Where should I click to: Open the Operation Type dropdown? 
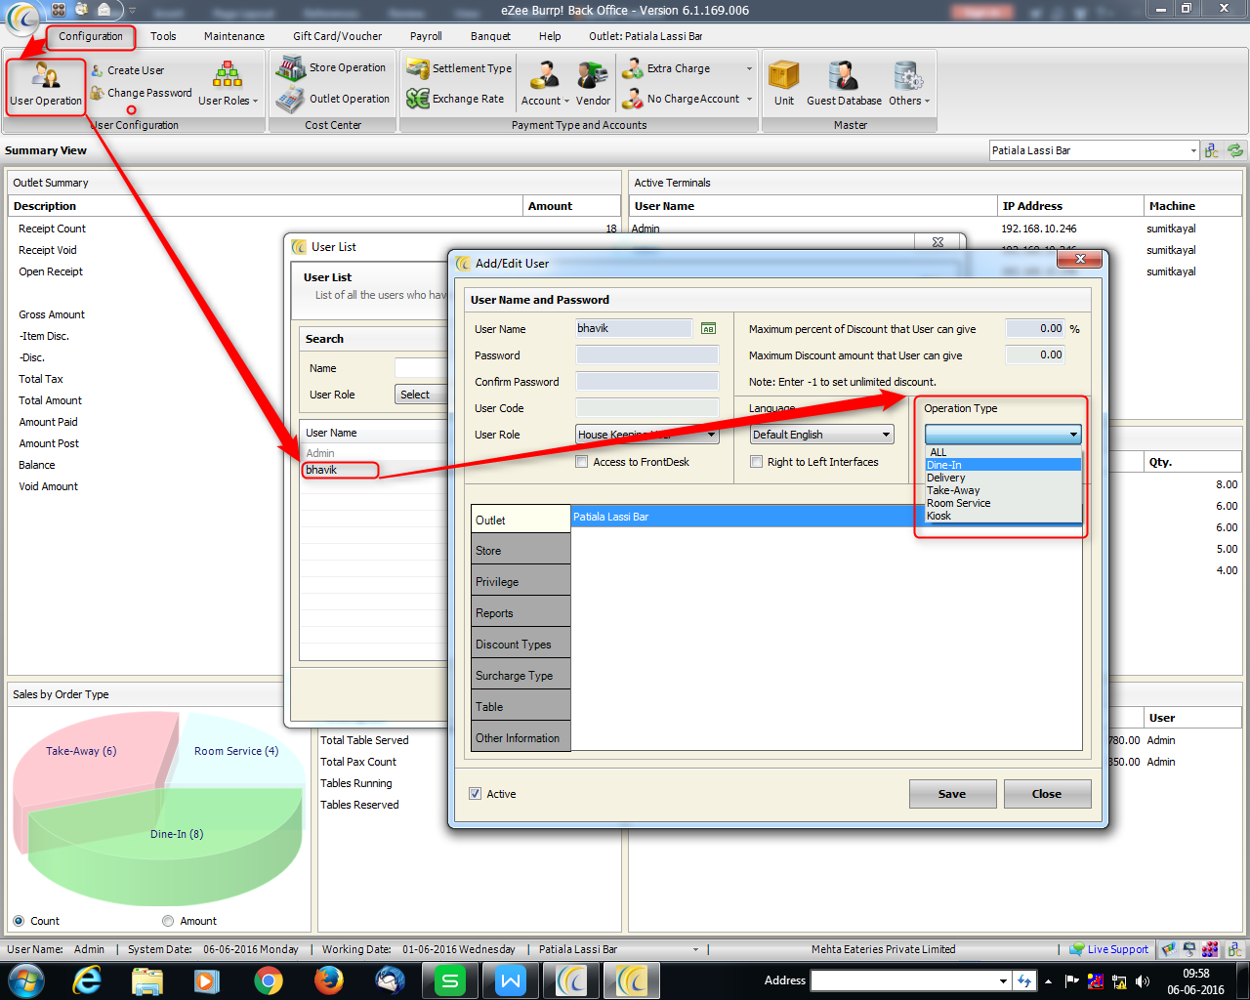[x=1003, y=435]
